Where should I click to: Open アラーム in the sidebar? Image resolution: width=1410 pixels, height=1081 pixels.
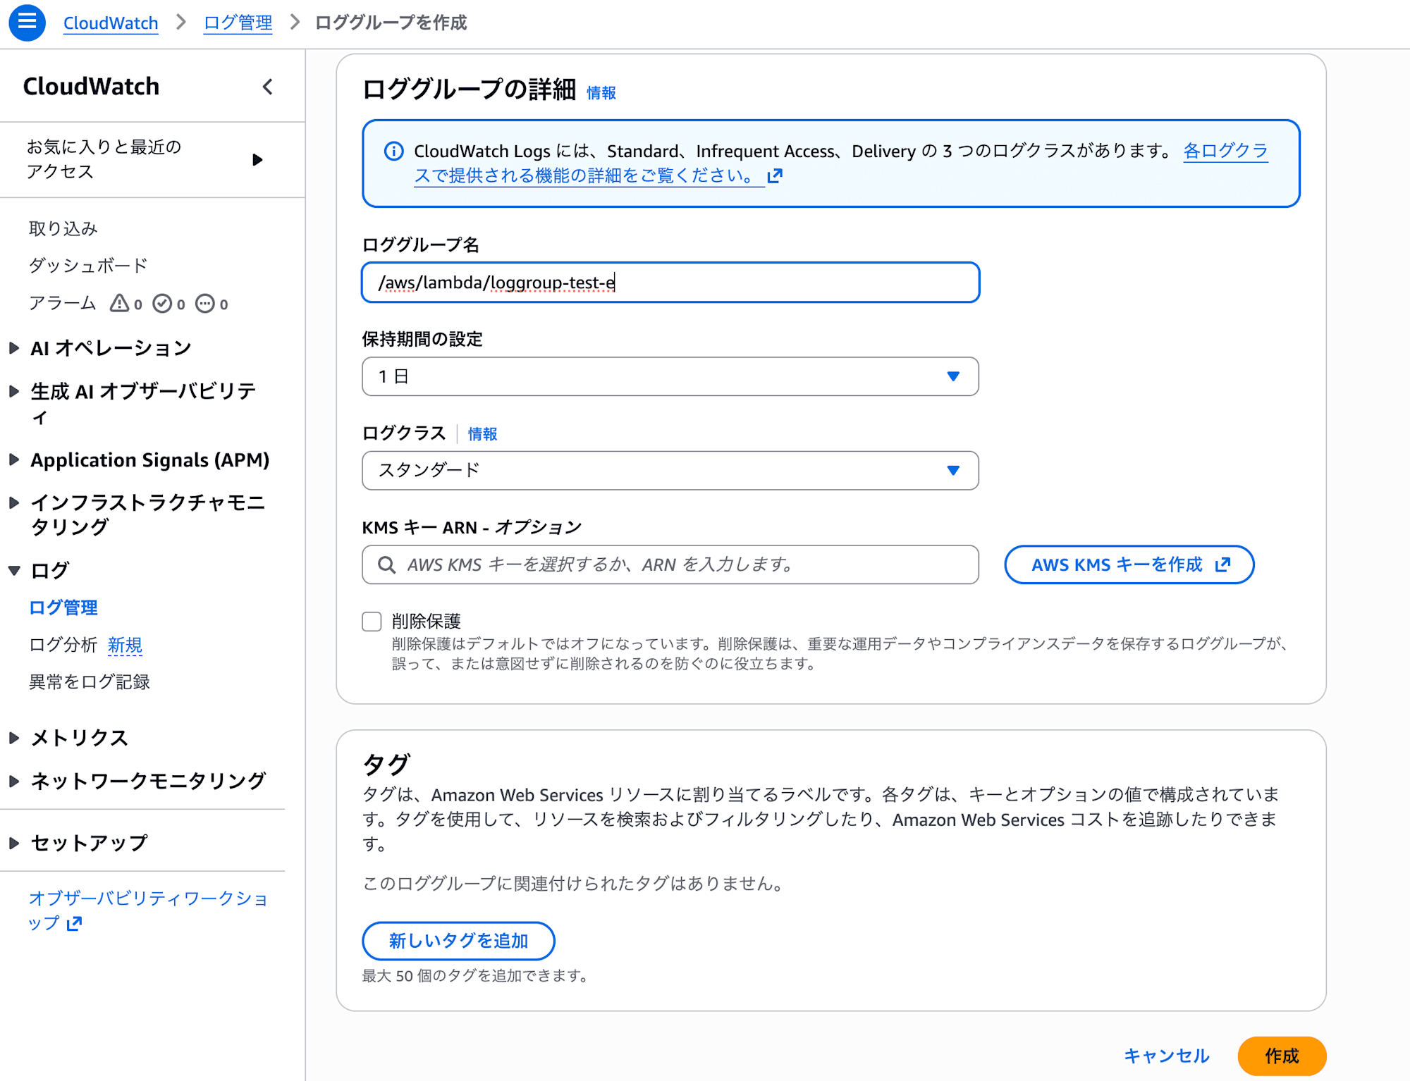tap(62, 304)
